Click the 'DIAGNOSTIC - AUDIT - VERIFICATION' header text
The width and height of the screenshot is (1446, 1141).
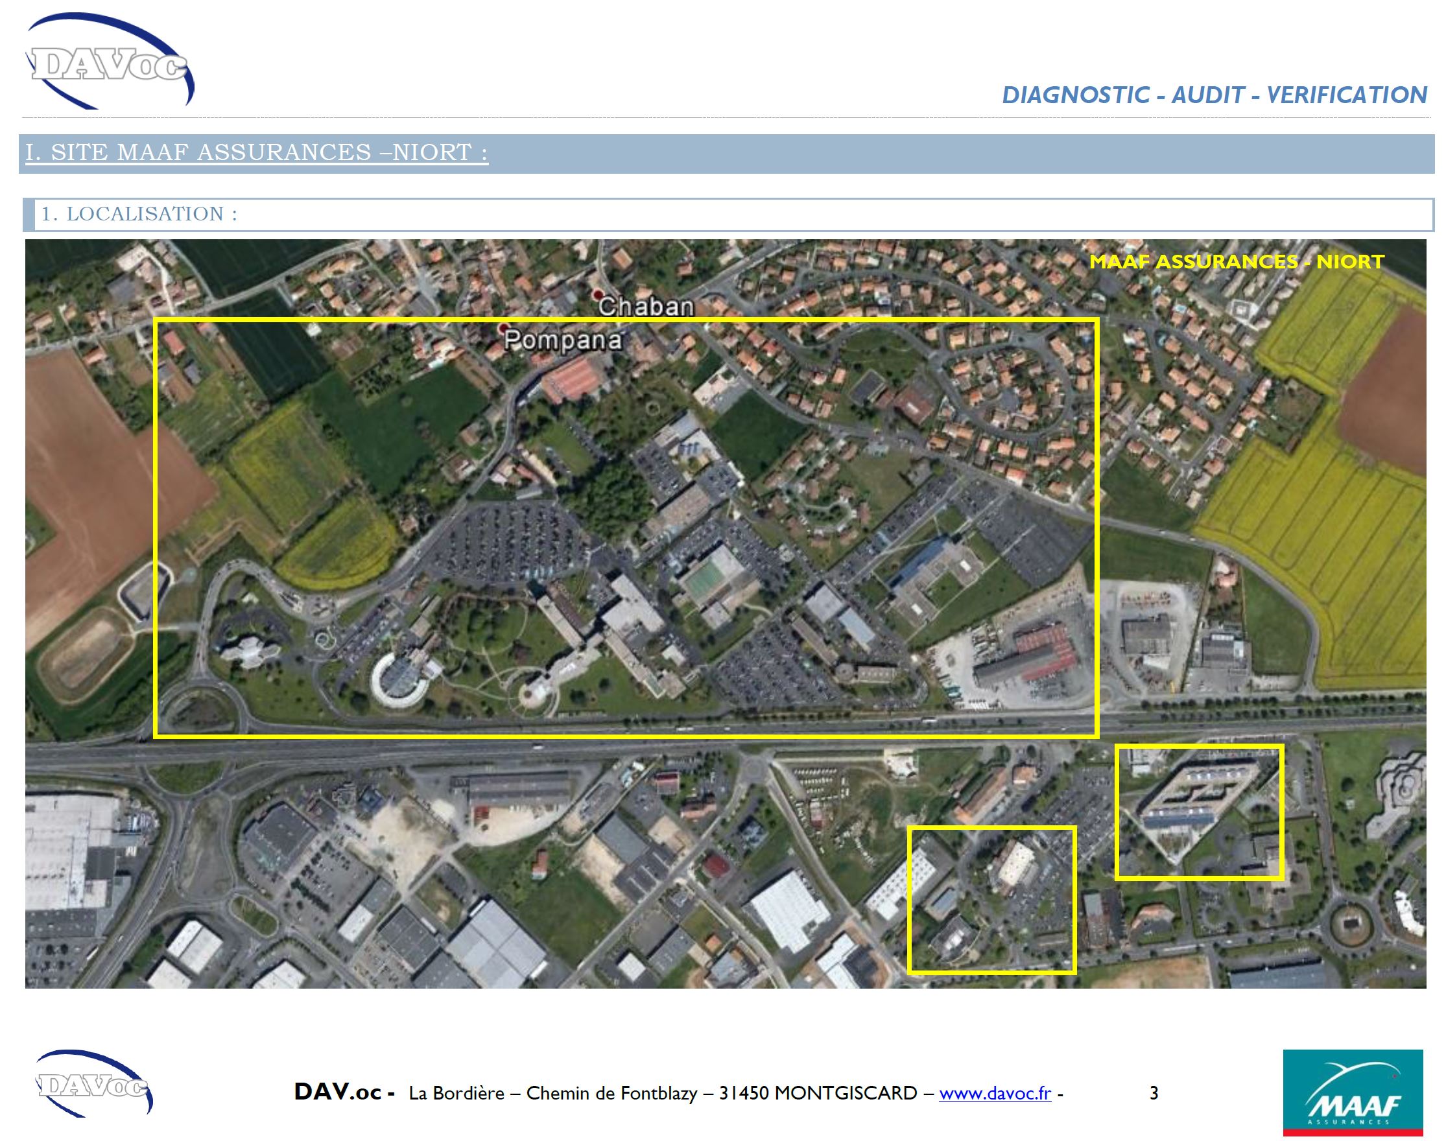(1215, 95)
